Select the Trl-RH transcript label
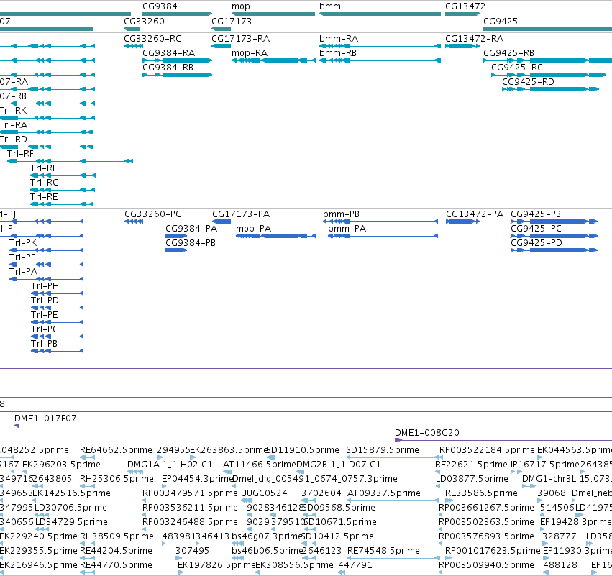612x576 pixels. point(45,168)
